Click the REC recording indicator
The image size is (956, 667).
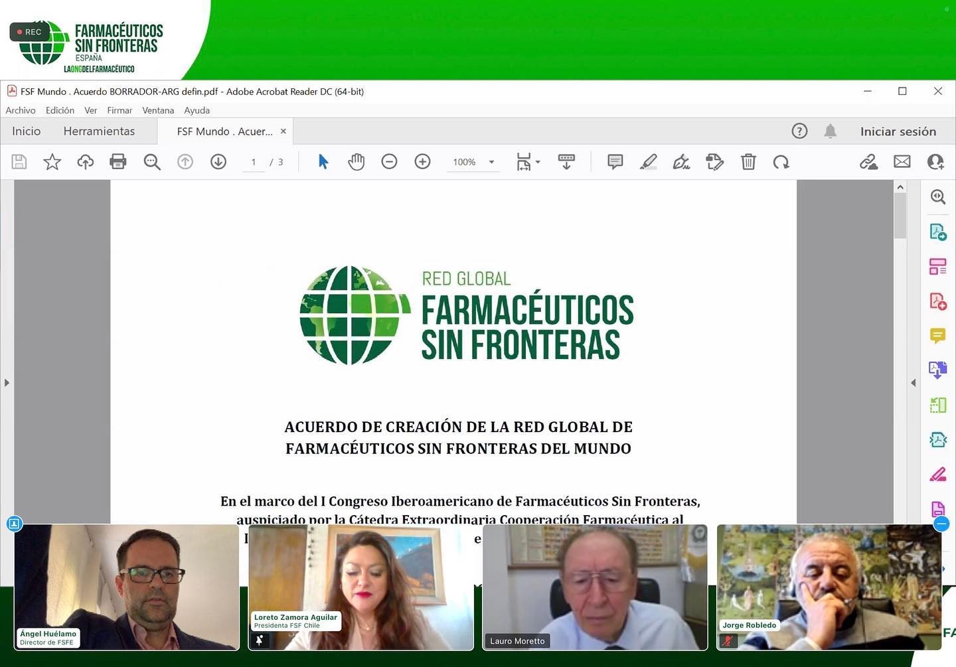(29, 32)
